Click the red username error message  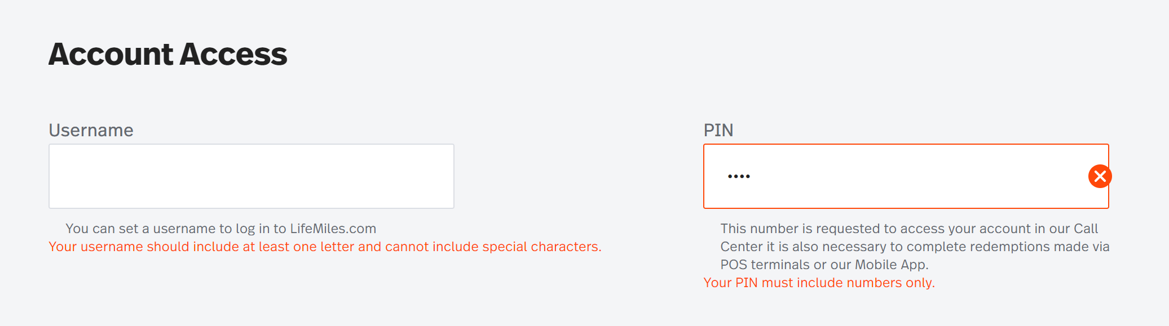(325, 247)
